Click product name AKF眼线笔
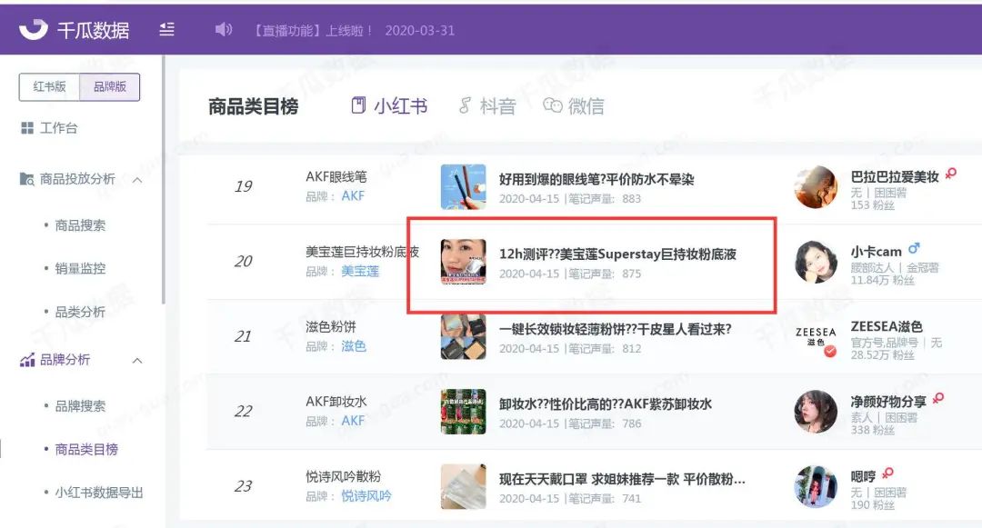Viewport: 982px width, 528px height. point(336,177)
